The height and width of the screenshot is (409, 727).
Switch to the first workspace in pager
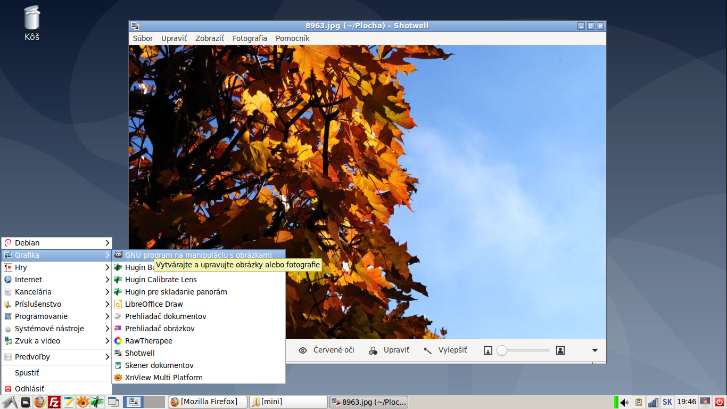(133, 402)
